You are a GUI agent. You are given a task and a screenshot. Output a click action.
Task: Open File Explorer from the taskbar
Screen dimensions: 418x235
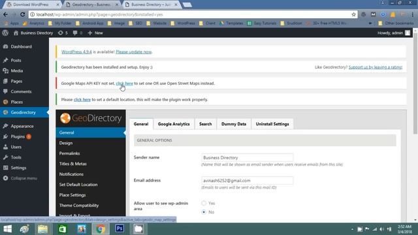(42, 229)
